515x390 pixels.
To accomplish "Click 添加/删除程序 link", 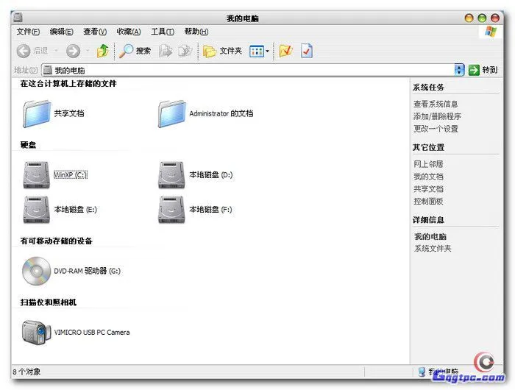I will [x=437, y=116].
